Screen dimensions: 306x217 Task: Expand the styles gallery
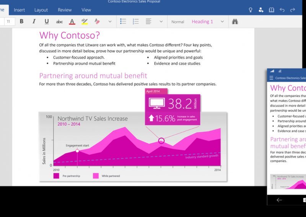click(x=222, y=22)
